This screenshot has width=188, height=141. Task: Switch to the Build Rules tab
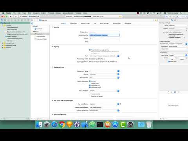point(128,23)
